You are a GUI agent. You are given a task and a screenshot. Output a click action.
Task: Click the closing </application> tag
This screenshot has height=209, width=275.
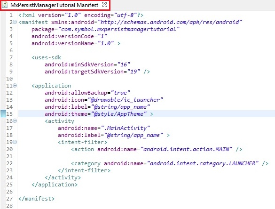point(55,185)
